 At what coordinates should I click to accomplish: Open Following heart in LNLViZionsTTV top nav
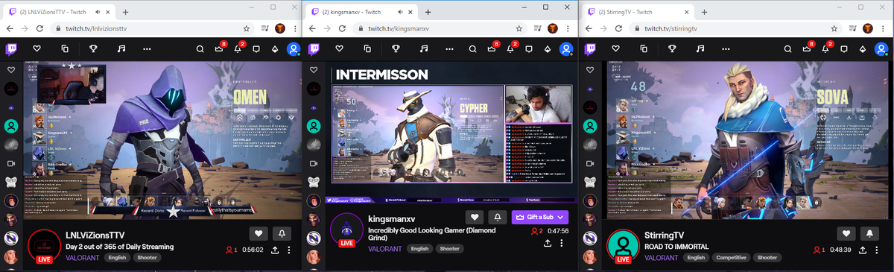[37, 49]
